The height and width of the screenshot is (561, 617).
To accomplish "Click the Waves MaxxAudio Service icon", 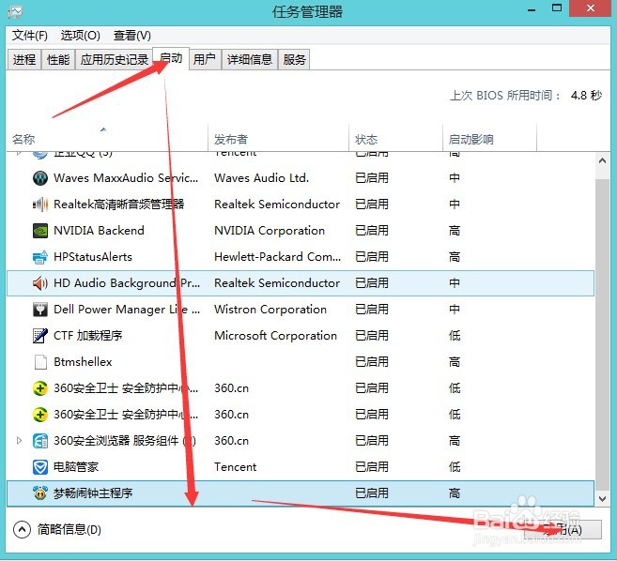I will pyautogui.click(x=40, y=178).
